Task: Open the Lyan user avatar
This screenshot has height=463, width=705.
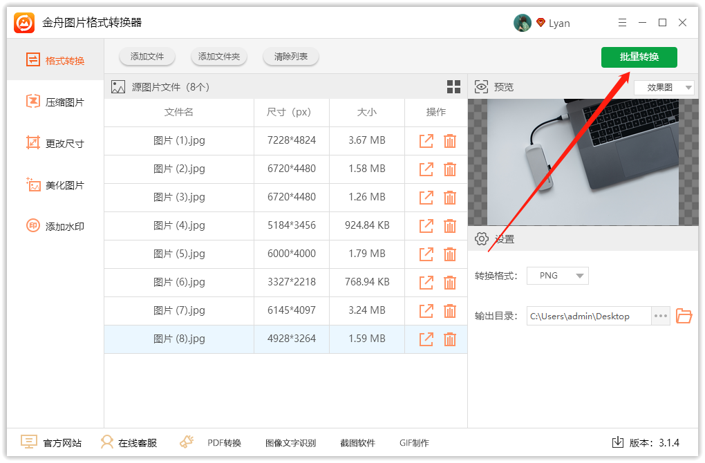Action: coord(522,23)
